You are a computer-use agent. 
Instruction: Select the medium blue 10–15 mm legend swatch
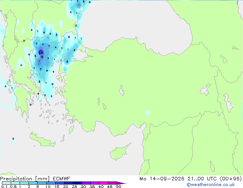point(51,183)
